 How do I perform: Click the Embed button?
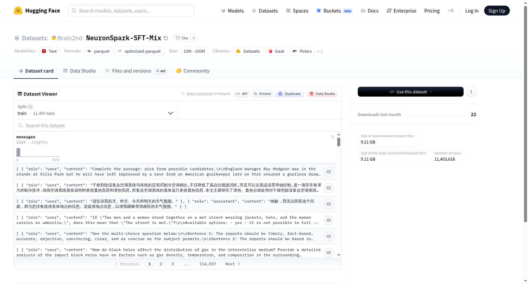(x=262, y=94)
